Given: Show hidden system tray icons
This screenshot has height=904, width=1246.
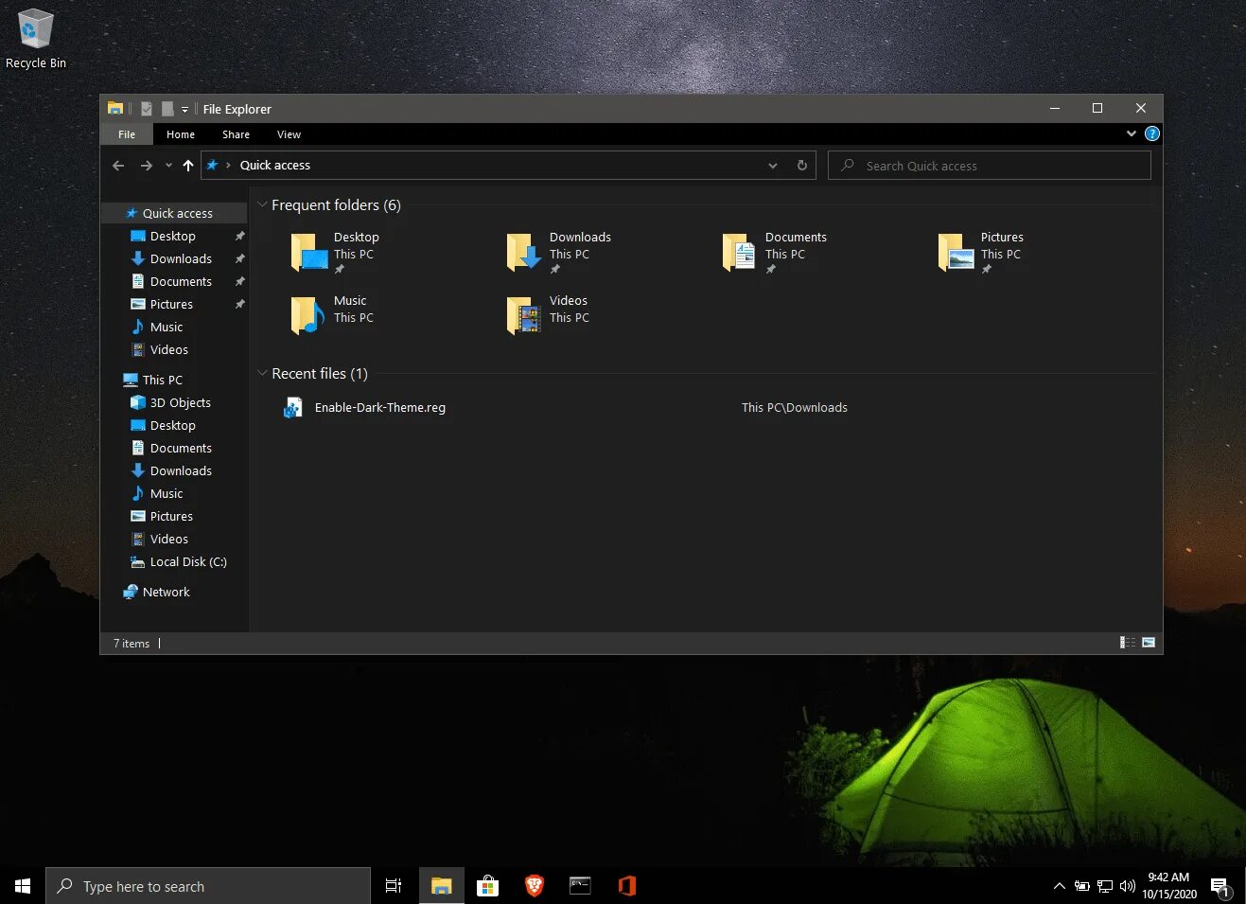Looking at the screenshot, I should coord(1060,886).
